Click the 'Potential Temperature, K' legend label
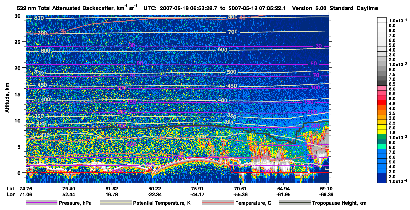This screenshot has height=210, width=410. coord(162,203)
